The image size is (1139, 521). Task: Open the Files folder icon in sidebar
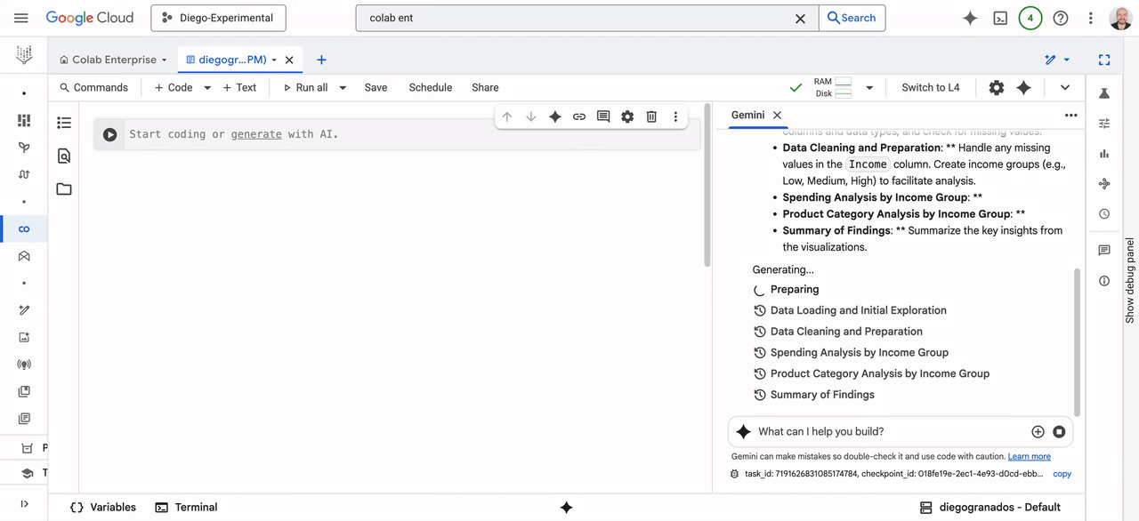[64, 189]
